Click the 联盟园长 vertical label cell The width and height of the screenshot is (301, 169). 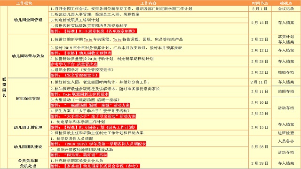tap(4, 87)
